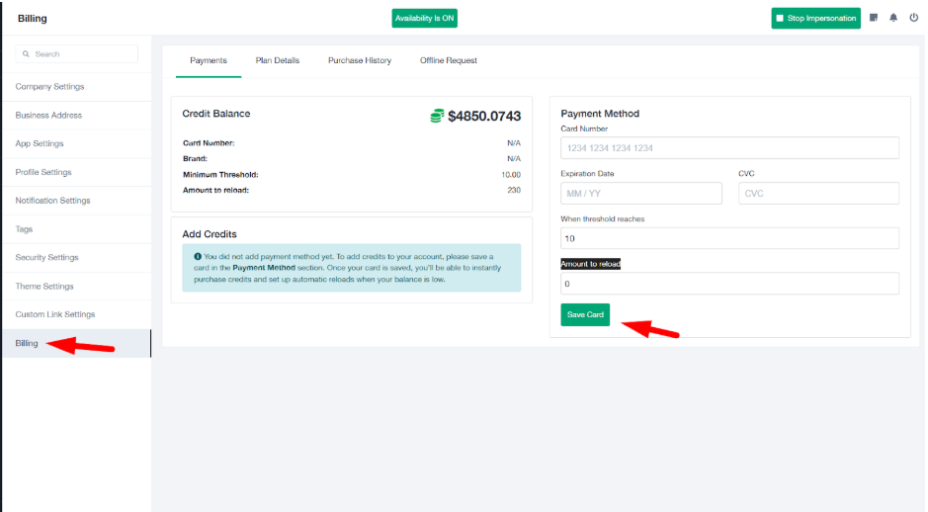This screenshot has height=512, width=928.
Task: Open Company Settings in the sidebar
Action: (49, 87)
